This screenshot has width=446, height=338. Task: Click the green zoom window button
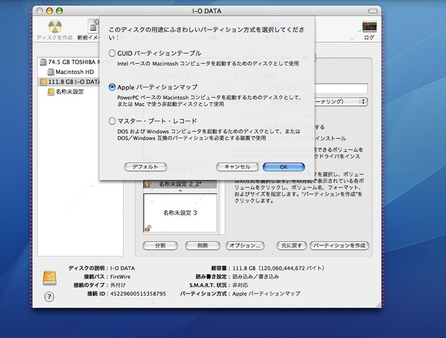coord(59,11)
